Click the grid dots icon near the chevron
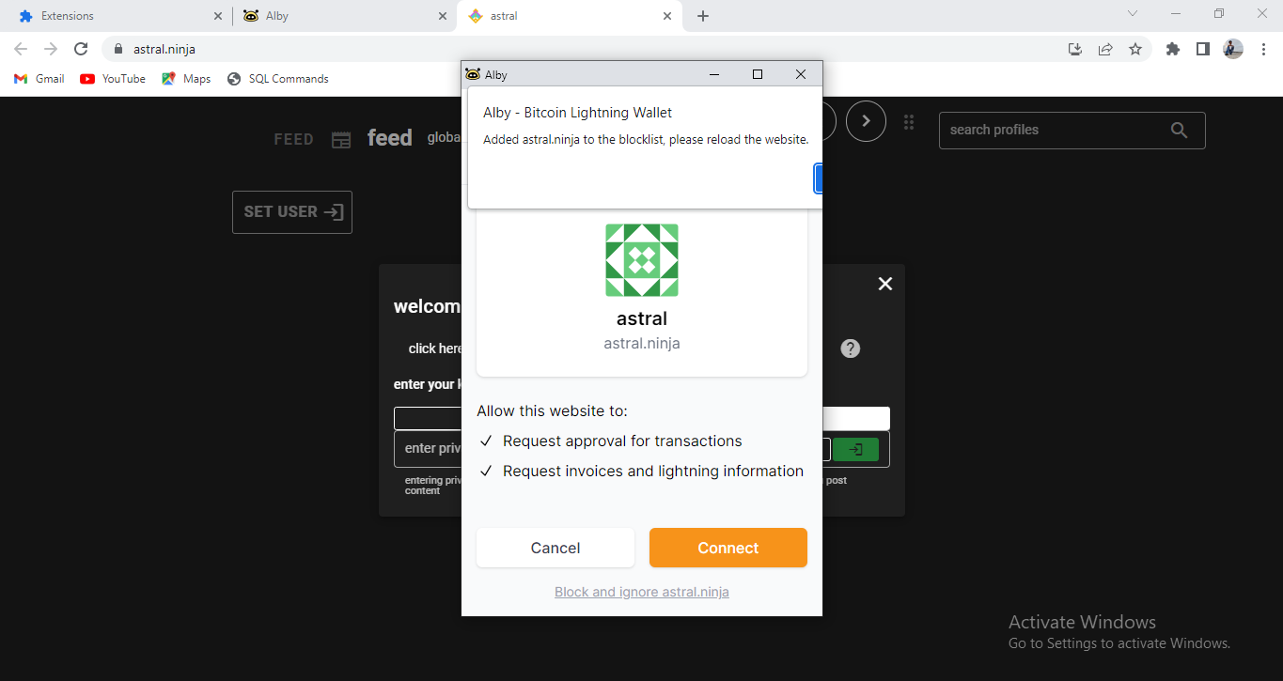 coord(908,121)
